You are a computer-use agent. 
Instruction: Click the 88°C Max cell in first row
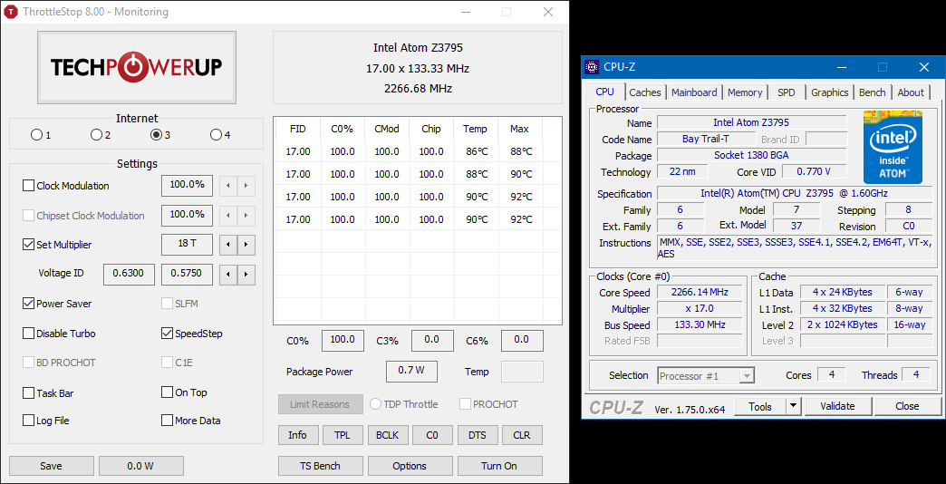520,151
